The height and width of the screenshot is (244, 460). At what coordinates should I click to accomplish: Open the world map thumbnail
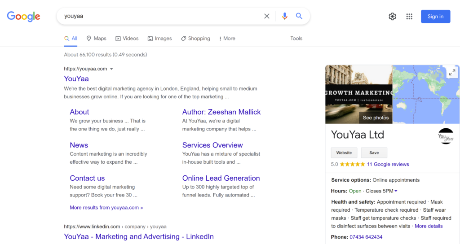tap(426, 94)
